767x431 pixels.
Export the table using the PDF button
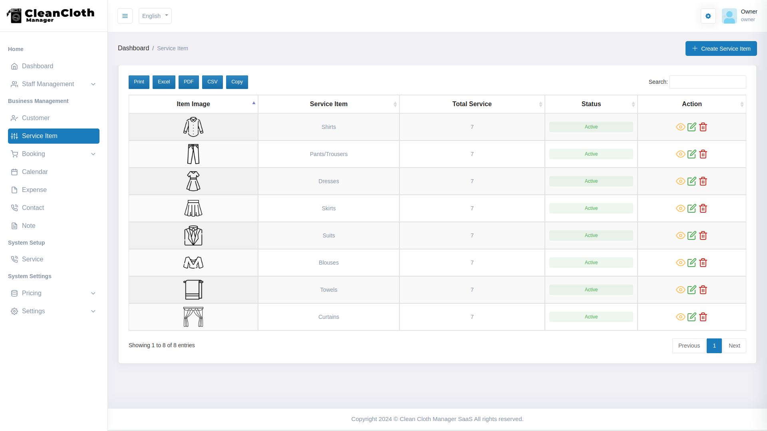click(189, 82)
